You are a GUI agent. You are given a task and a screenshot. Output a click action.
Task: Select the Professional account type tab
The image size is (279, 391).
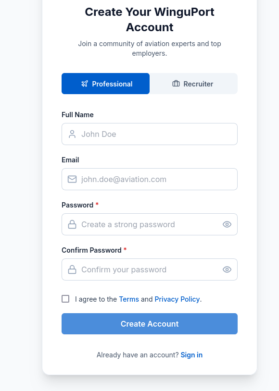105,84
